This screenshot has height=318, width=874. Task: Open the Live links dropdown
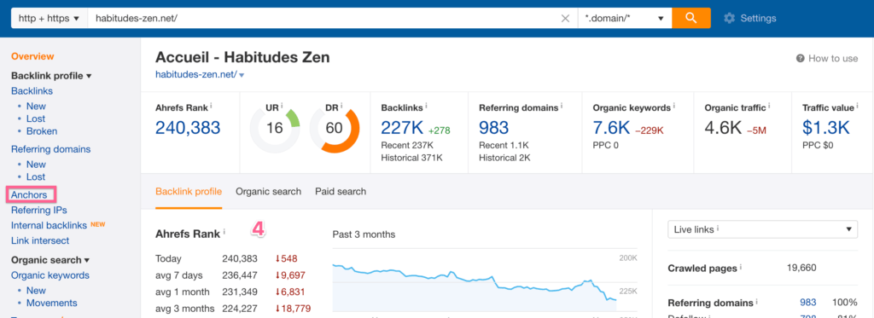coord(762,228)
